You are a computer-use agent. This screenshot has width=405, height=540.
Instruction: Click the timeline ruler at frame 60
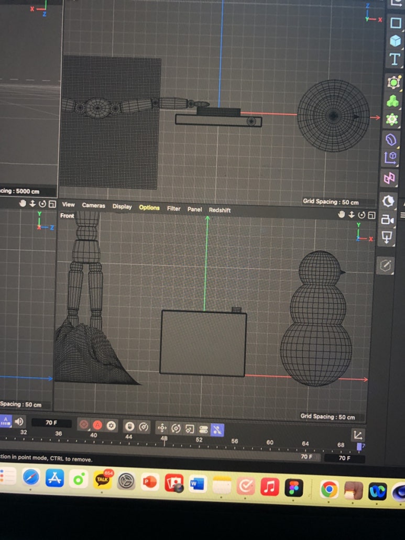[270, 442]
